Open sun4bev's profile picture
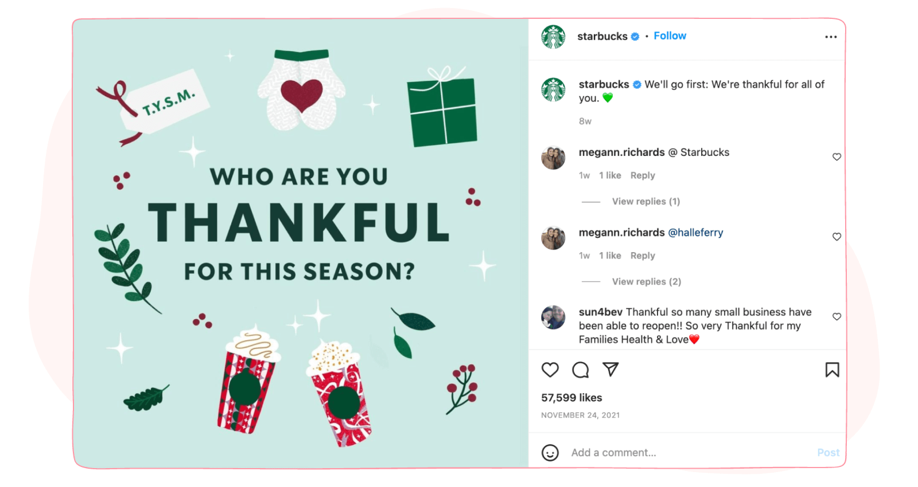918x487 pixels. pos(553,317)
